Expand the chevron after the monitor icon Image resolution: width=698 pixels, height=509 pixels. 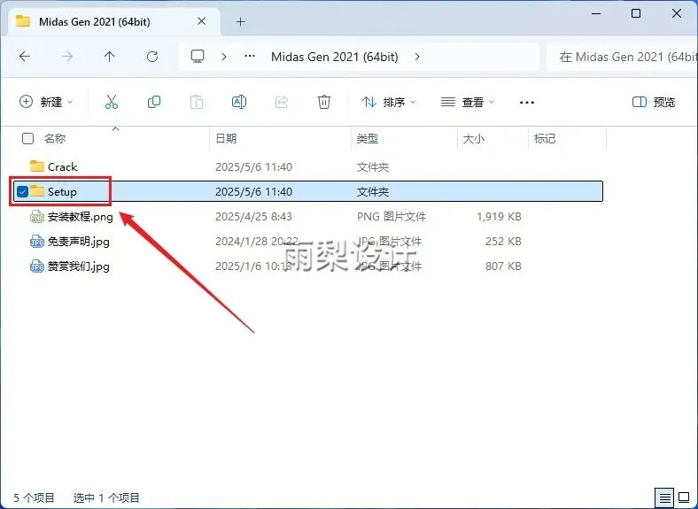tap(224, 57)
